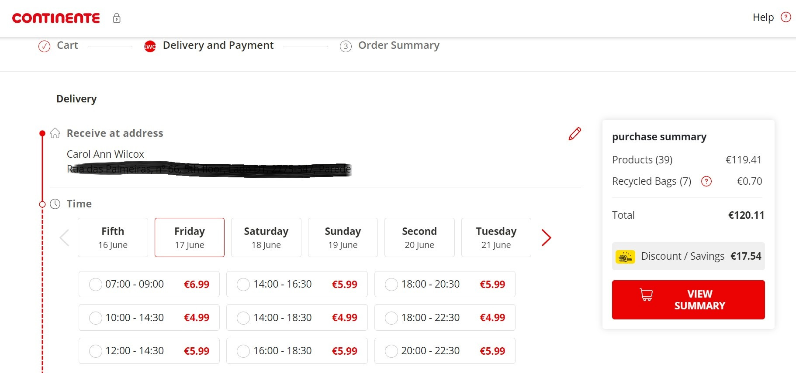
Task: Edit the delivery address with the pencil icon
Action: (575, 133)
